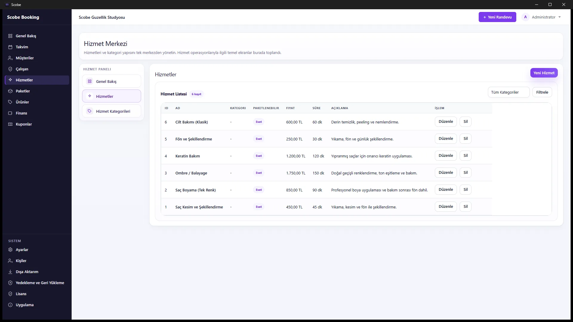
Task: Open Genel Bakış grid icon in sidebar
Action: pos(10,36)
